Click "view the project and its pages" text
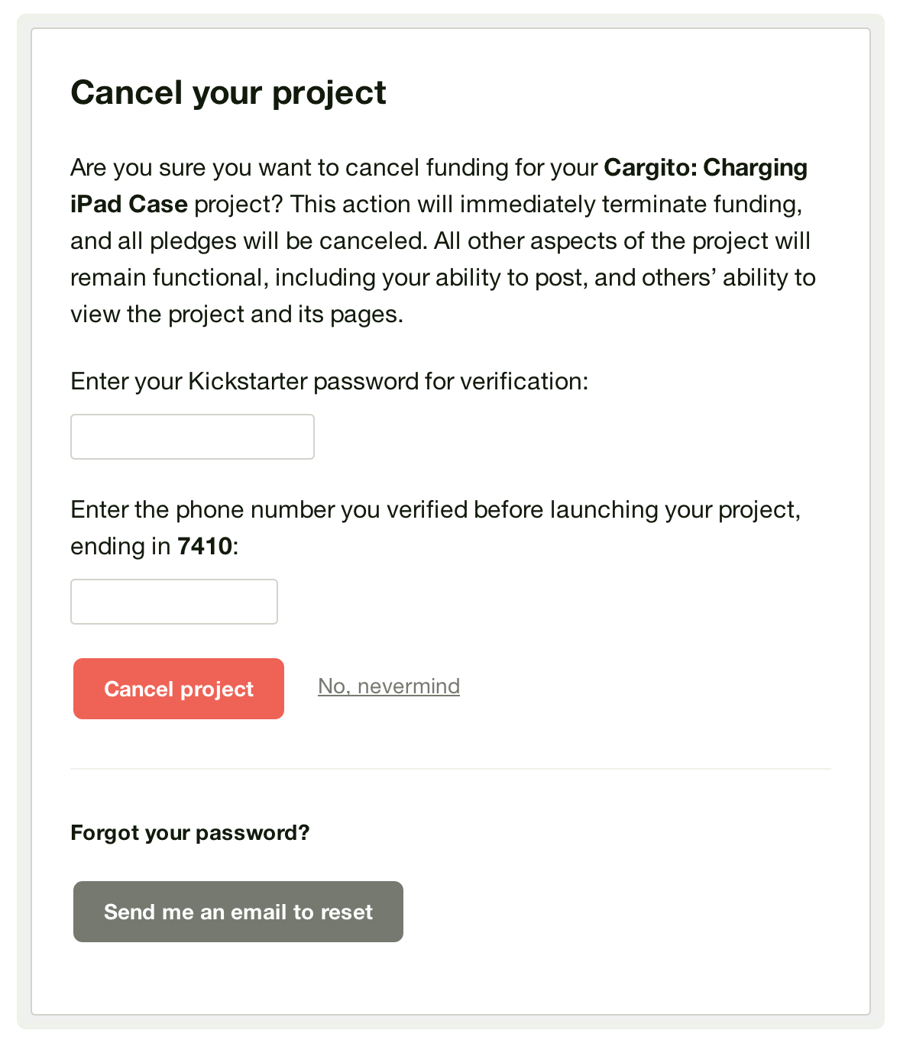The height and width of the screenshot is (1043, 900). [235, 314]
